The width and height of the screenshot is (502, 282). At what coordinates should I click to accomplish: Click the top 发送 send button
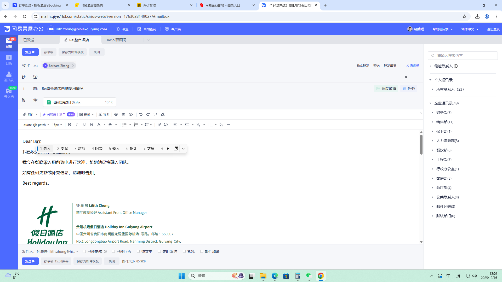coord(30,52)
